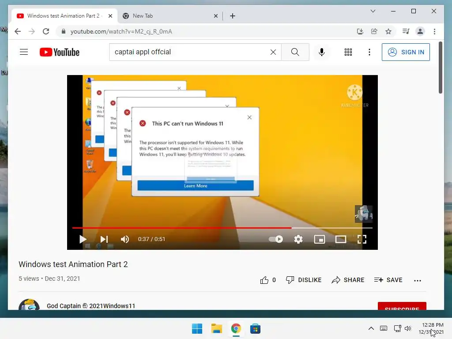Screen dimensions: 452x339
Task: Open the volume tray icon
Action: click(x=407, y=328)
